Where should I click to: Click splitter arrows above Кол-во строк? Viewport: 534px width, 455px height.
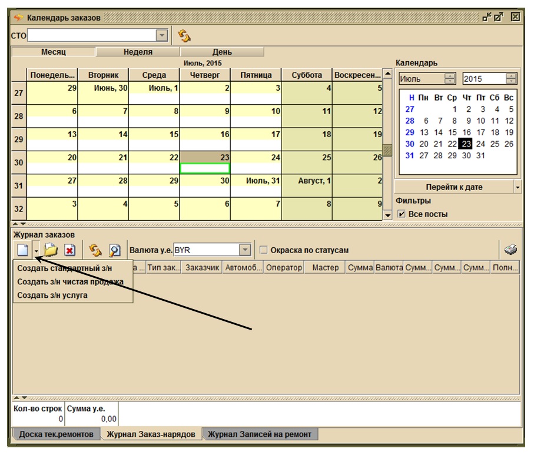point(20,398)
